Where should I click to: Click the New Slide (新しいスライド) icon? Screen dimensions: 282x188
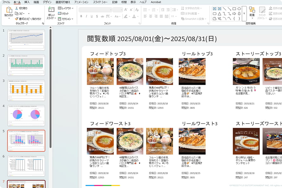coord(51,10)
